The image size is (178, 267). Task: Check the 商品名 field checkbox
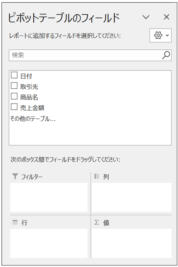tap(14, 96)
